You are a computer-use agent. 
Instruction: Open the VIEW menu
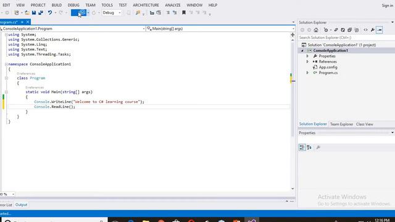point(20,5)
